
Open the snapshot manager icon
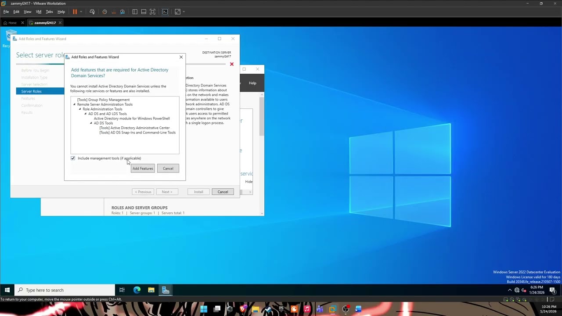[x=122, y=12]
